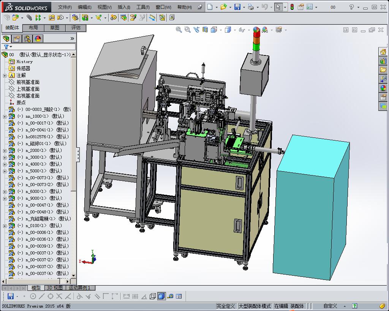Viewport: 389px width, 311px height.
Task: Open Appearances color ball in task pane
Action: point(383,88)
